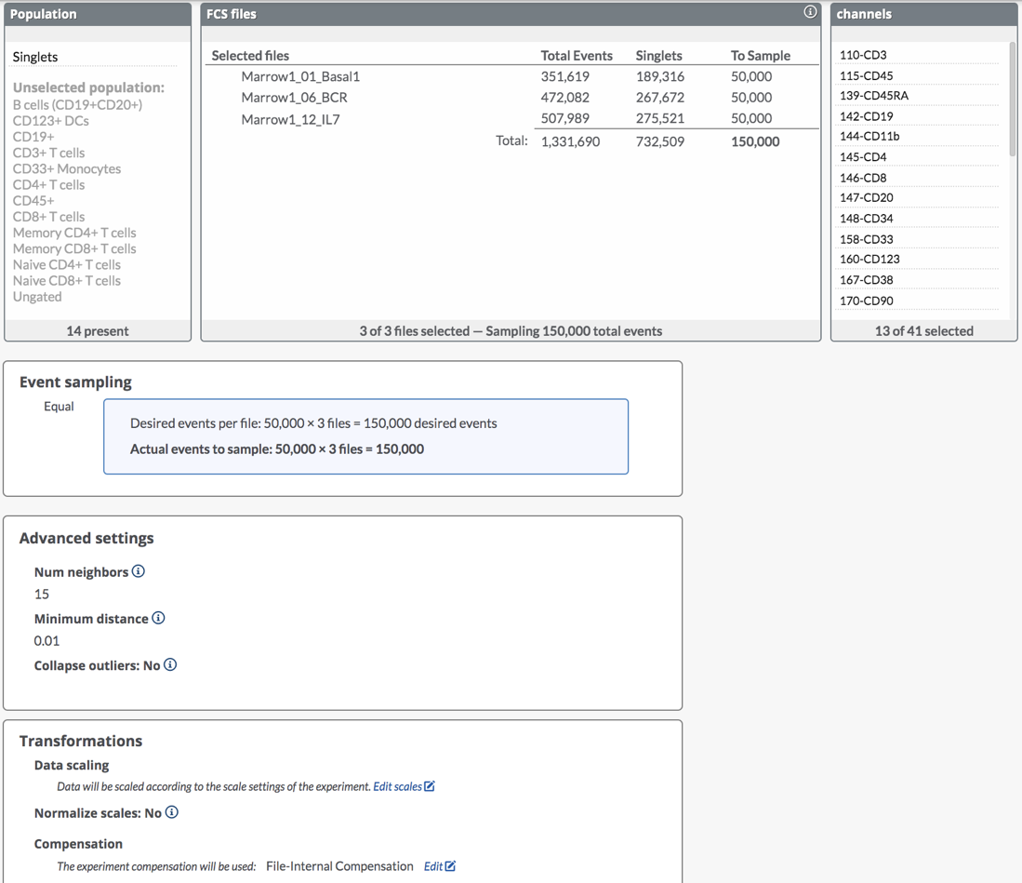Click the 167-CD38 channel
Viewport: 1022px width, 883px height.
(x=866, y=279)
